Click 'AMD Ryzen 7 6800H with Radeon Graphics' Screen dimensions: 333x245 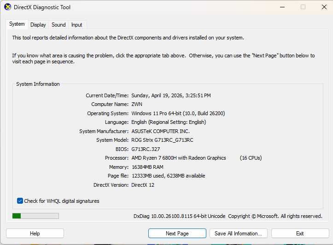[x=179, y=158]
